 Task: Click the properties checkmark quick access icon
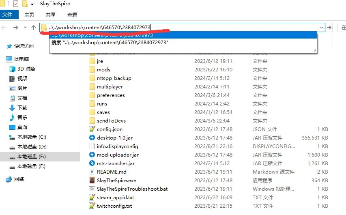click(x=16, y=4)
